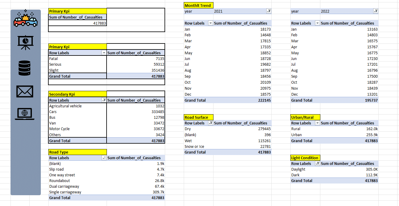Click the 'Dry' road surface label
Viewport: 399px width, 206px height.
[188, 129]
